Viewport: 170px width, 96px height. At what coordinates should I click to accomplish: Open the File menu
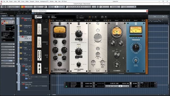4,1
